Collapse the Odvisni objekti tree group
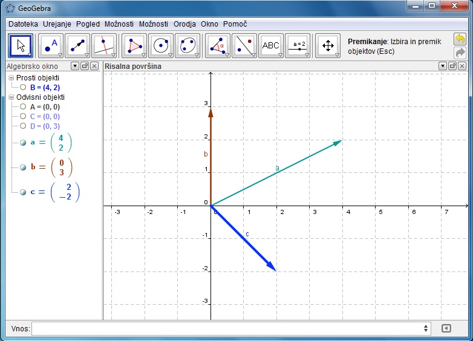 (x=11, y=97)
